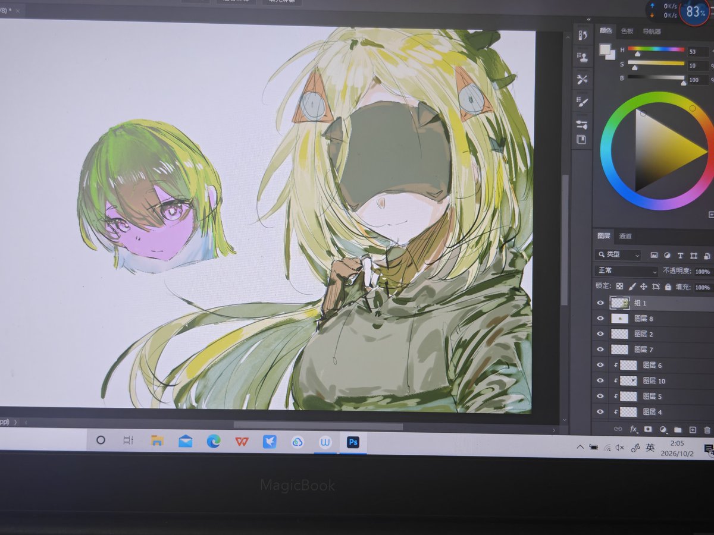Open the blend mode 正常 dropdown
Screen dimensions: 714x535
point(626,271)
